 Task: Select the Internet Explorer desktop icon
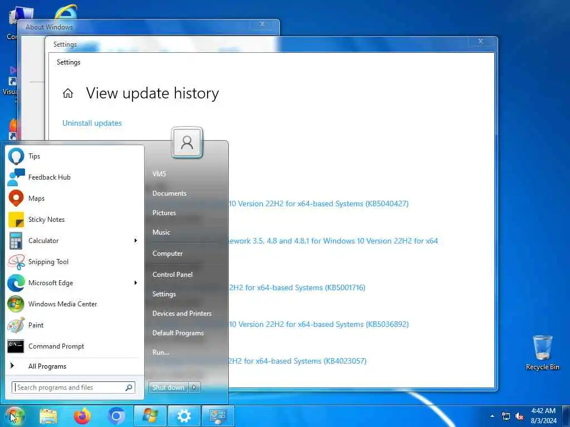[x=66, y=13]
